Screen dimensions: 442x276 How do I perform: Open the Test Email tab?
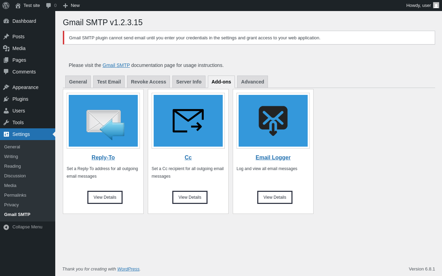(109, 82)
